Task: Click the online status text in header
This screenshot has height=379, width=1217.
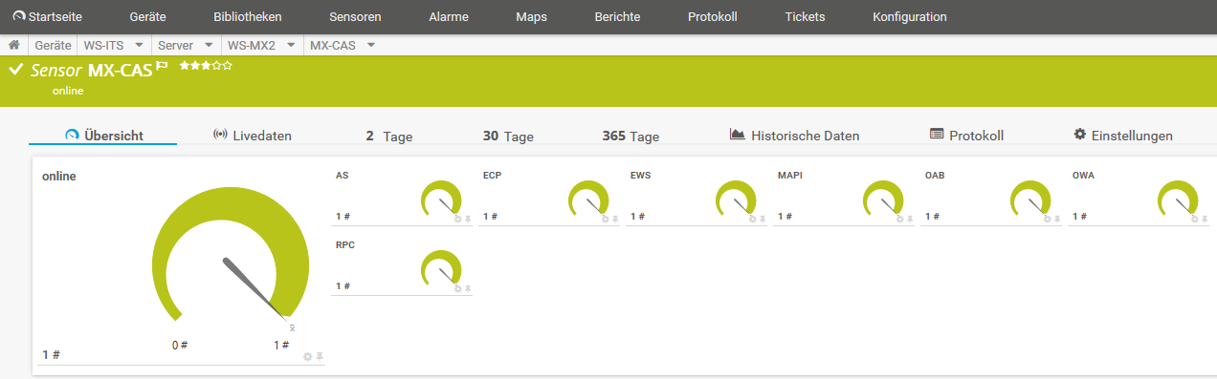Action: (x=68, y=91)
